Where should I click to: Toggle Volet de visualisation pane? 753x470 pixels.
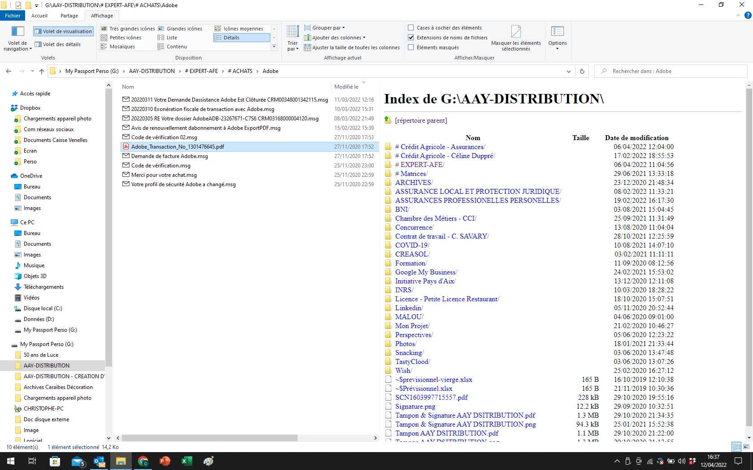[63, 31]
